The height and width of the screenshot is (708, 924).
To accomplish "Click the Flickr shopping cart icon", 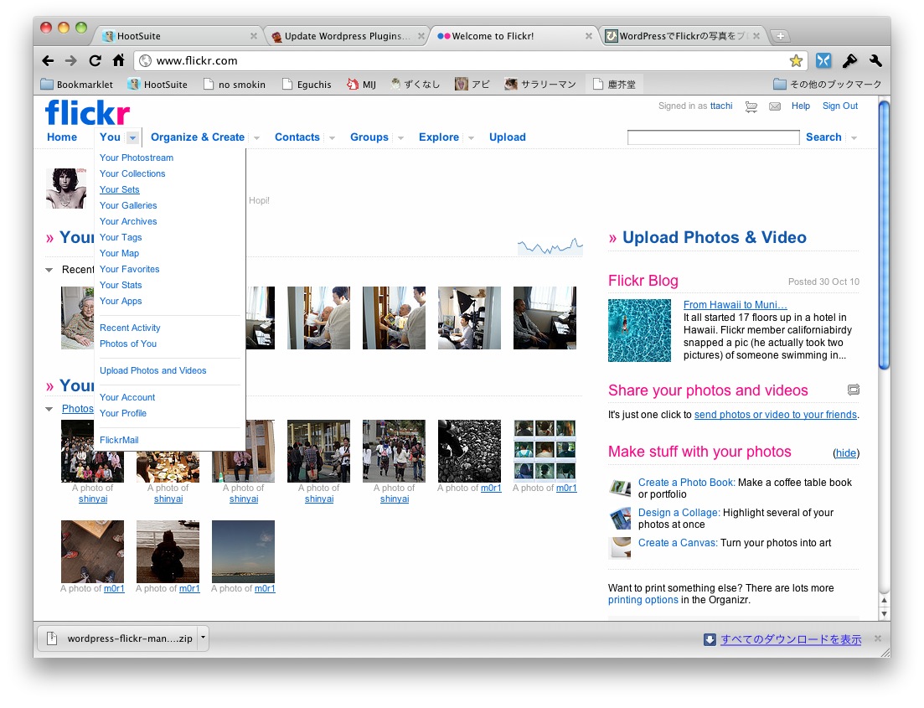I will click(751, 106).
